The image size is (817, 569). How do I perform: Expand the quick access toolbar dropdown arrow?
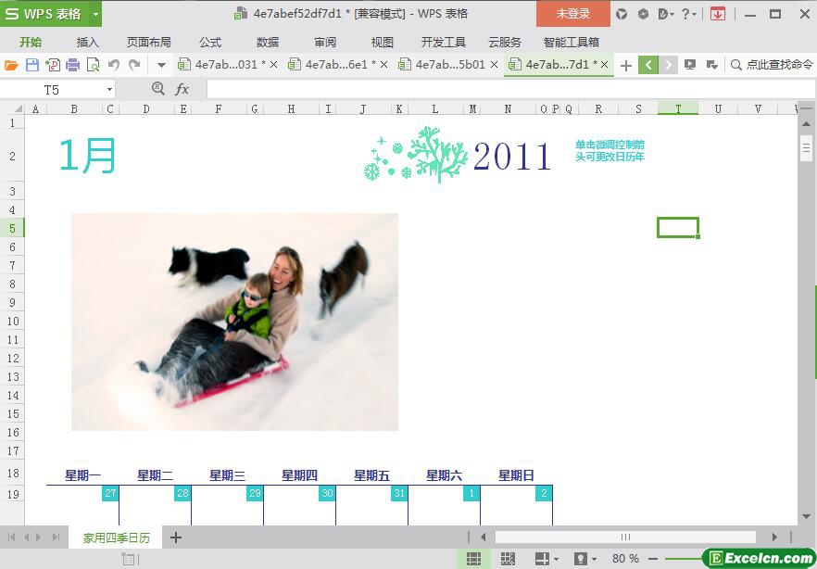click(161, 66)
